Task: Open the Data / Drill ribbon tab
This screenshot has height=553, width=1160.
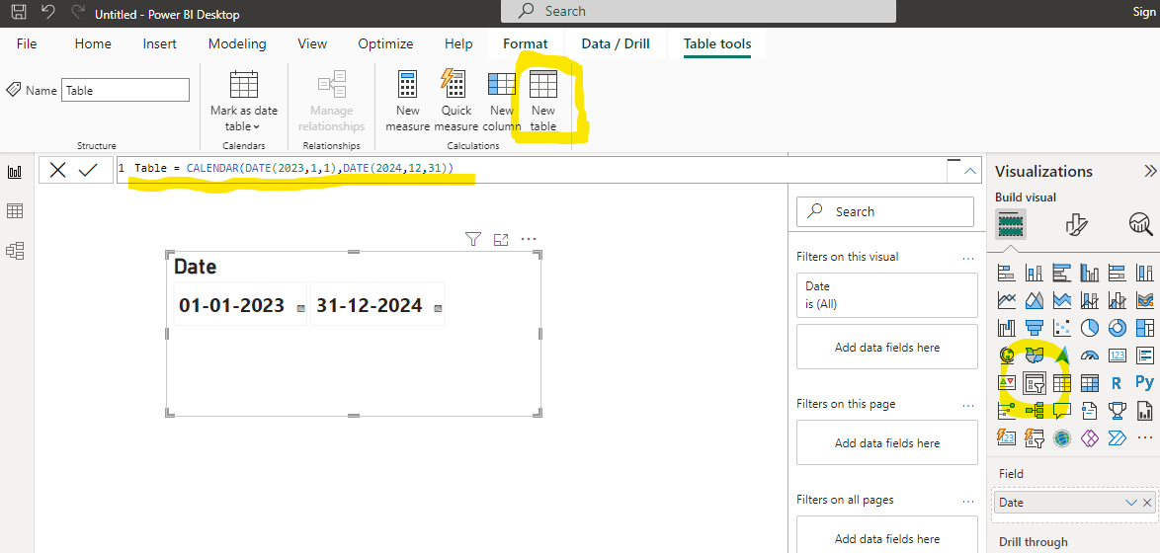Action: point(616,43)
